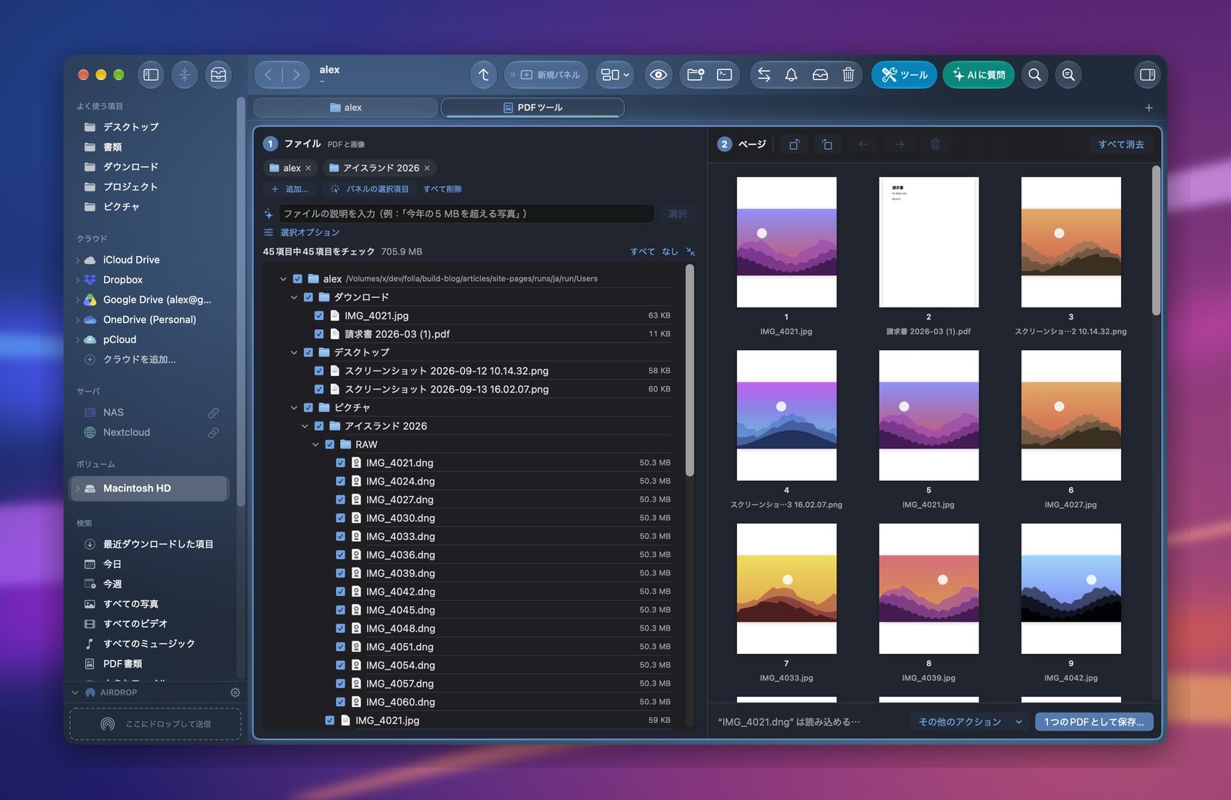The height and width of the screenshot is (800, 1231).
Task: Toggle the right inspector panel icon
Action: coord(1147,75)
